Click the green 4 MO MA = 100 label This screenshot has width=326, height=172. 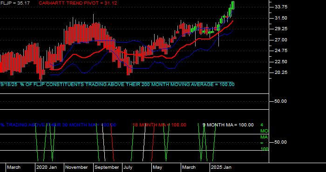(264, 137)
